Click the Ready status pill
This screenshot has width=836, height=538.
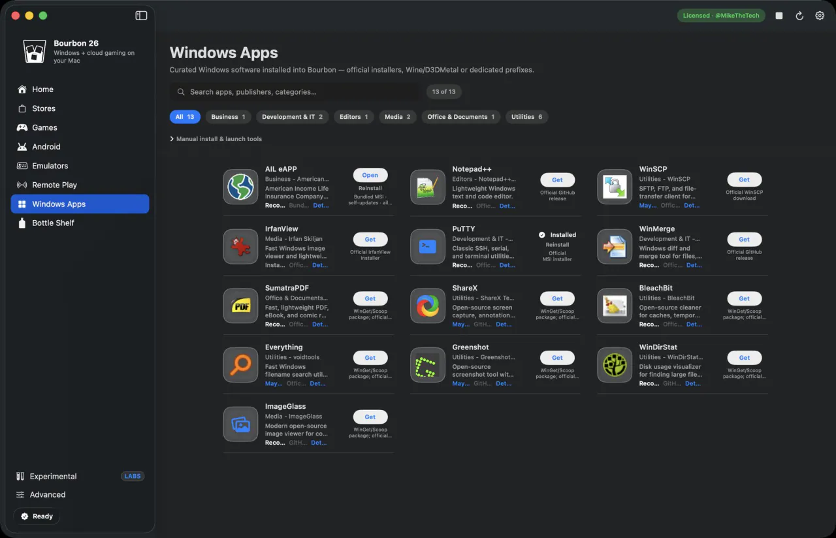[x=37, y=516]
